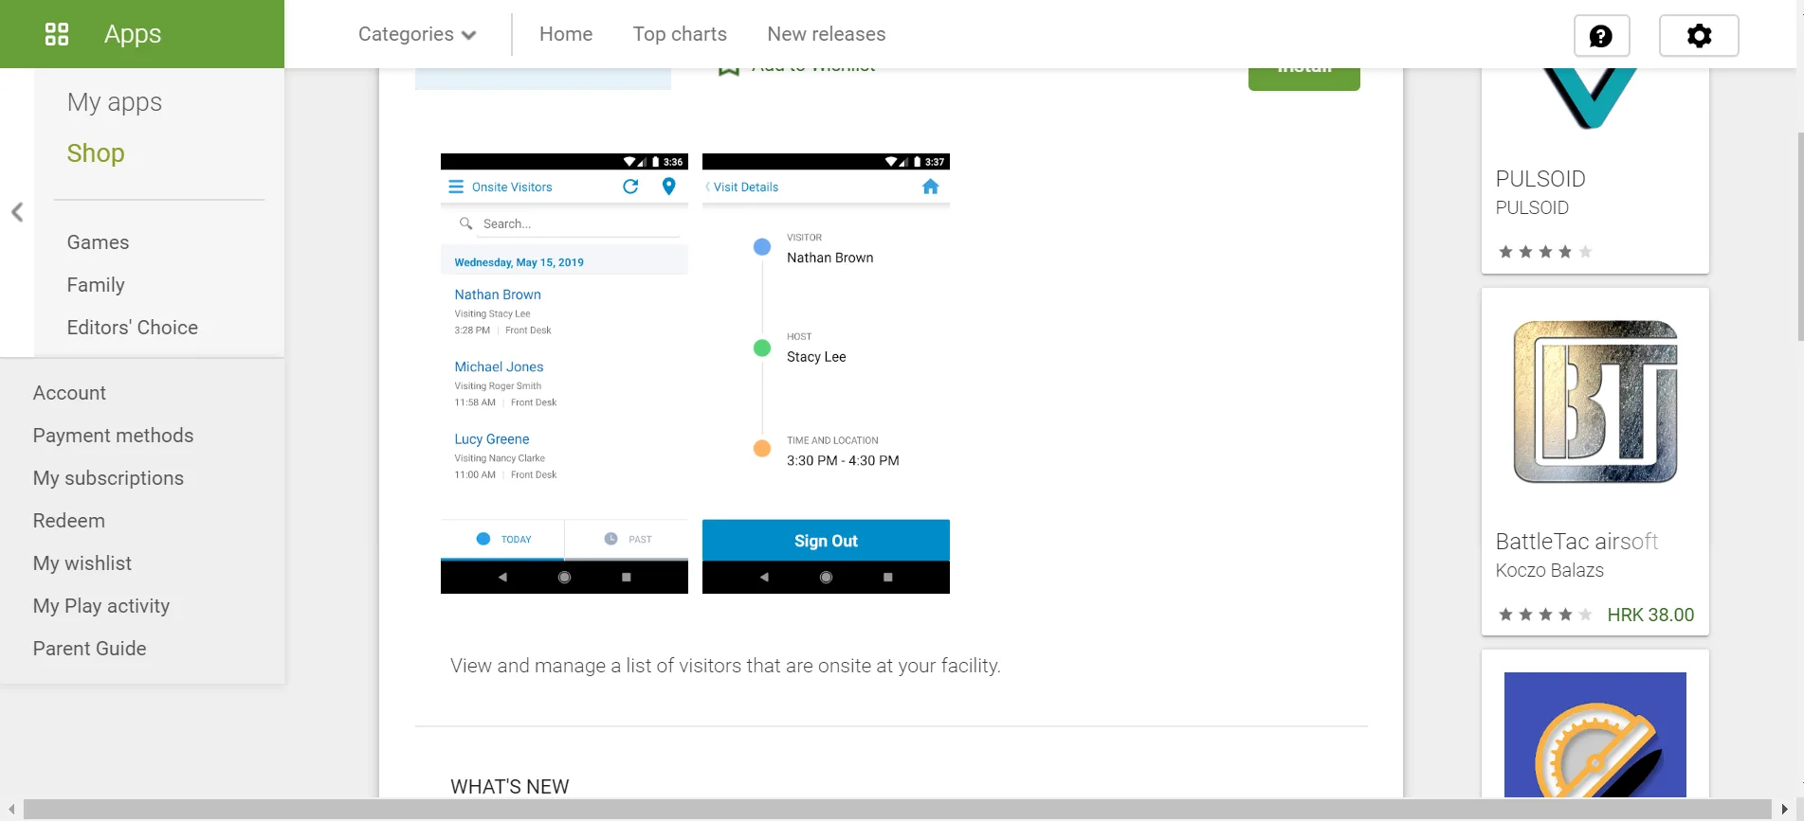Click the partially visible green Install button
Image resolution: width=1804 pixels, height=821 pixels.
tap(1304, 79)
